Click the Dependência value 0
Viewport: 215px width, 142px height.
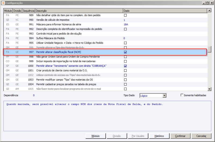point(34,95)
